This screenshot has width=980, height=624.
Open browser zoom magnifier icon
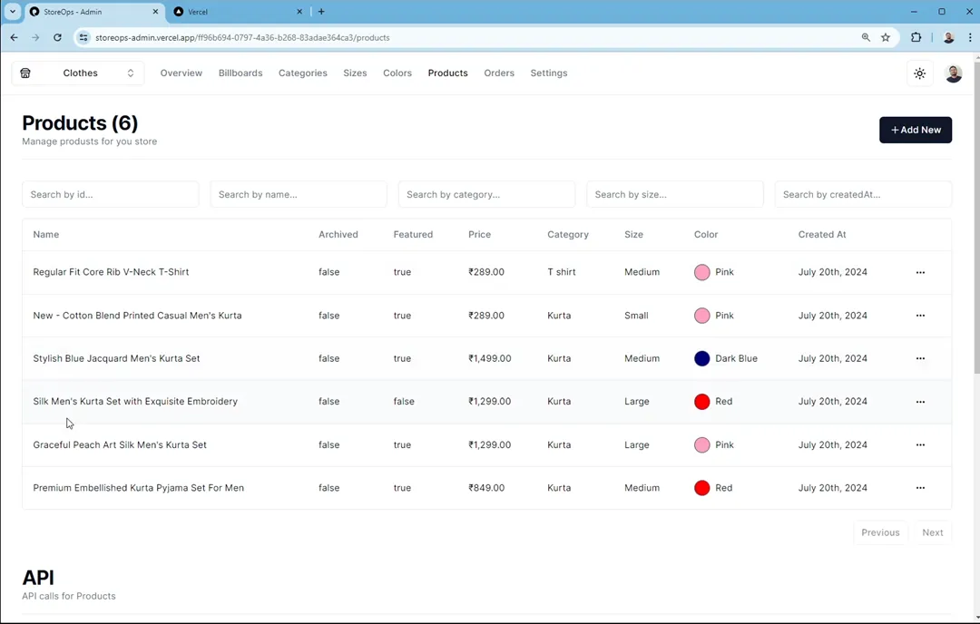[866, 37]
